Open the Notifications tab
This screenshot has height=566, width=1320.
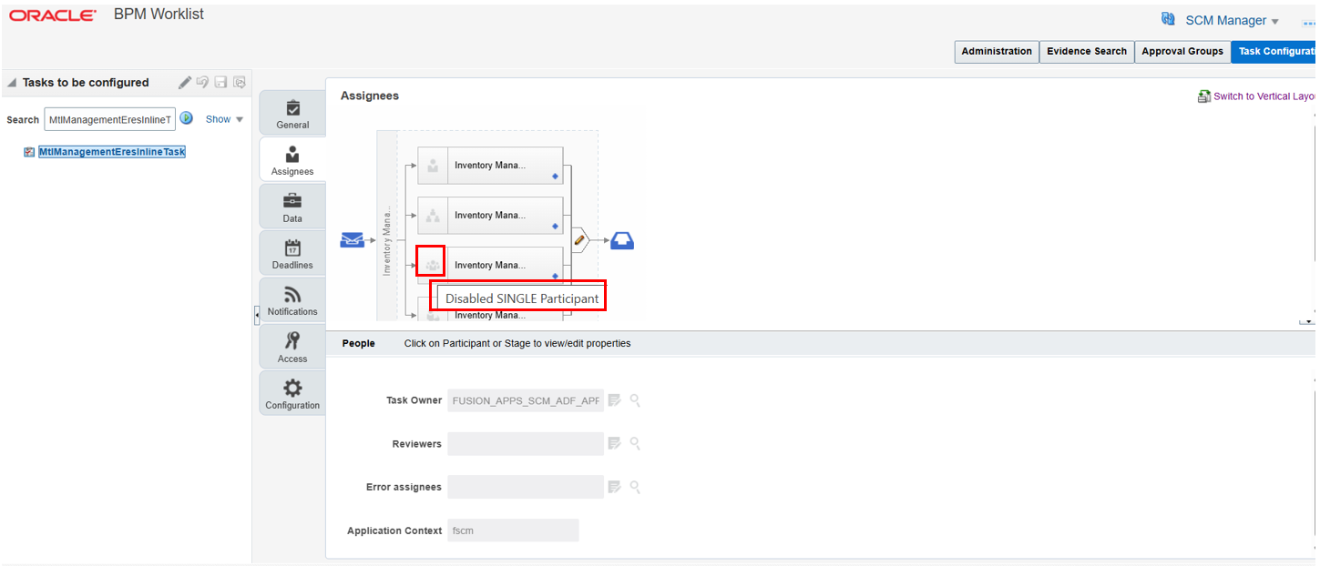click(292, 300)
